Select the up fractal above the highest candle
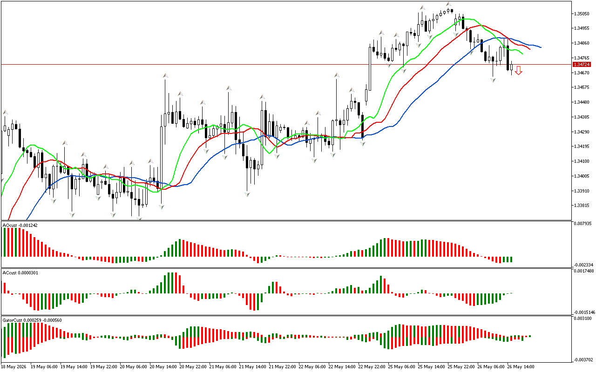 448,4
